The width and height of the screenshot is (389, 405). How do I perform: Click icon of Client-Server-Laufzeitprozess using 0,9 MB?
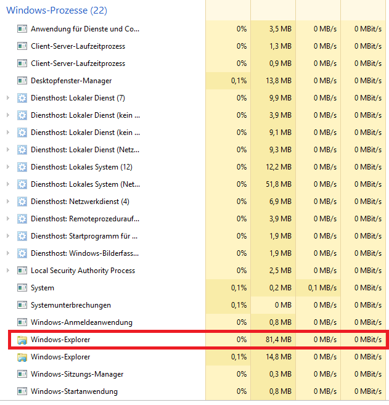tap(22, 63)
